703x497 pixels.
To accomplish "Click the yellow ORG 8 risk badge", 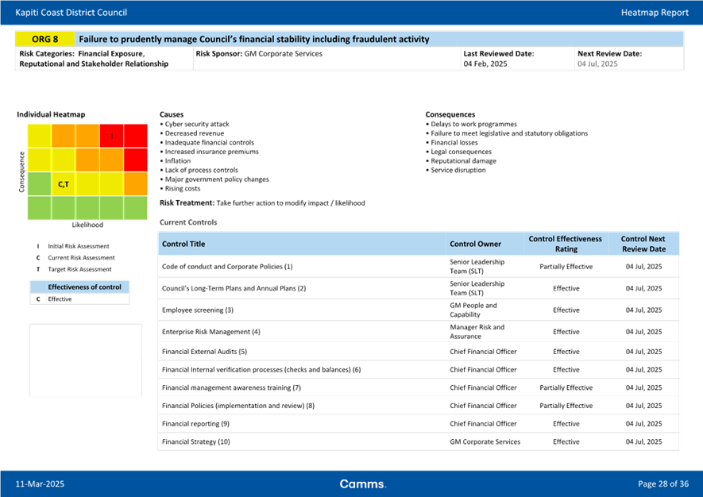I will (x=44, y=39).
